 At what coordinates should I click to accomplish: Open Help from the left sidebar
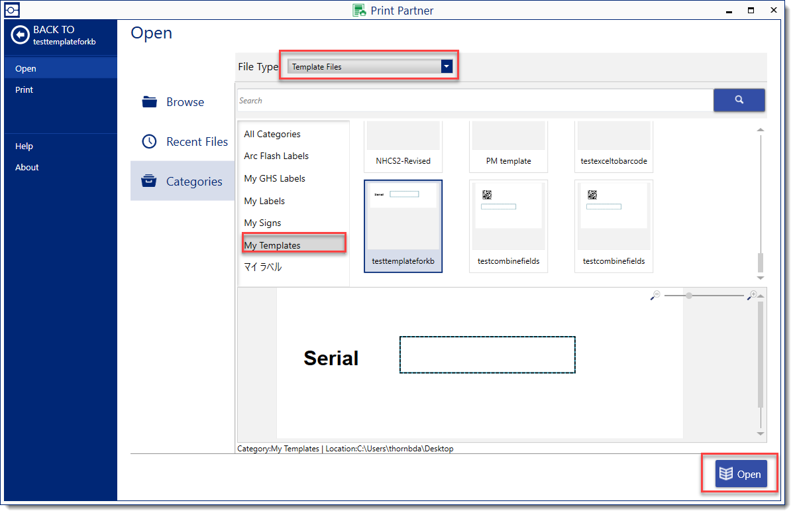click(24, 146)
